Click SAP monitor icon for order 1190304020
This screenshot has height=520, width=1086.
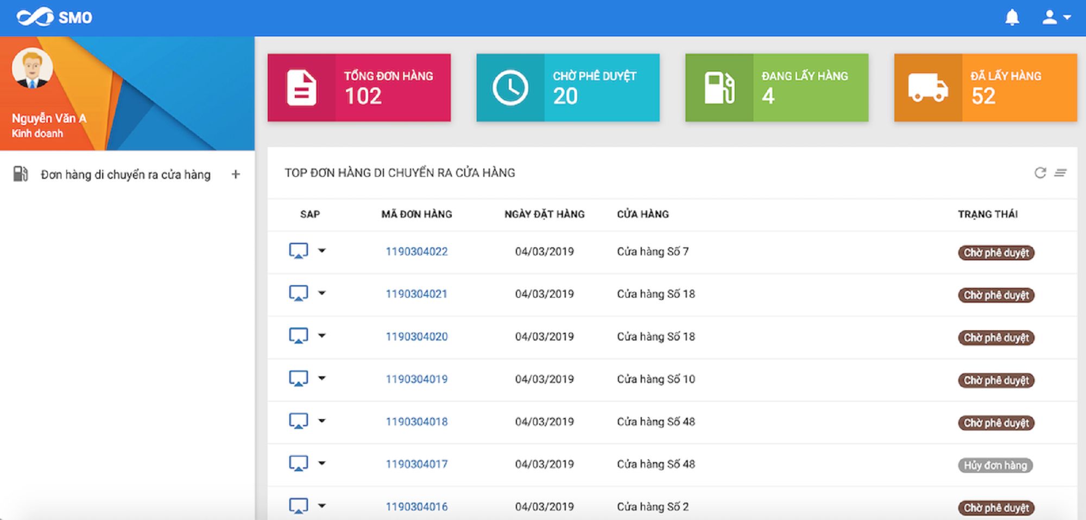(x=298, y=336)
